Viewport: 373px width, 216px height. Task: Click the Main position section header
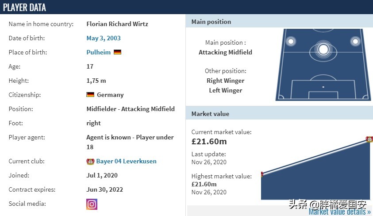coord(211,22)
